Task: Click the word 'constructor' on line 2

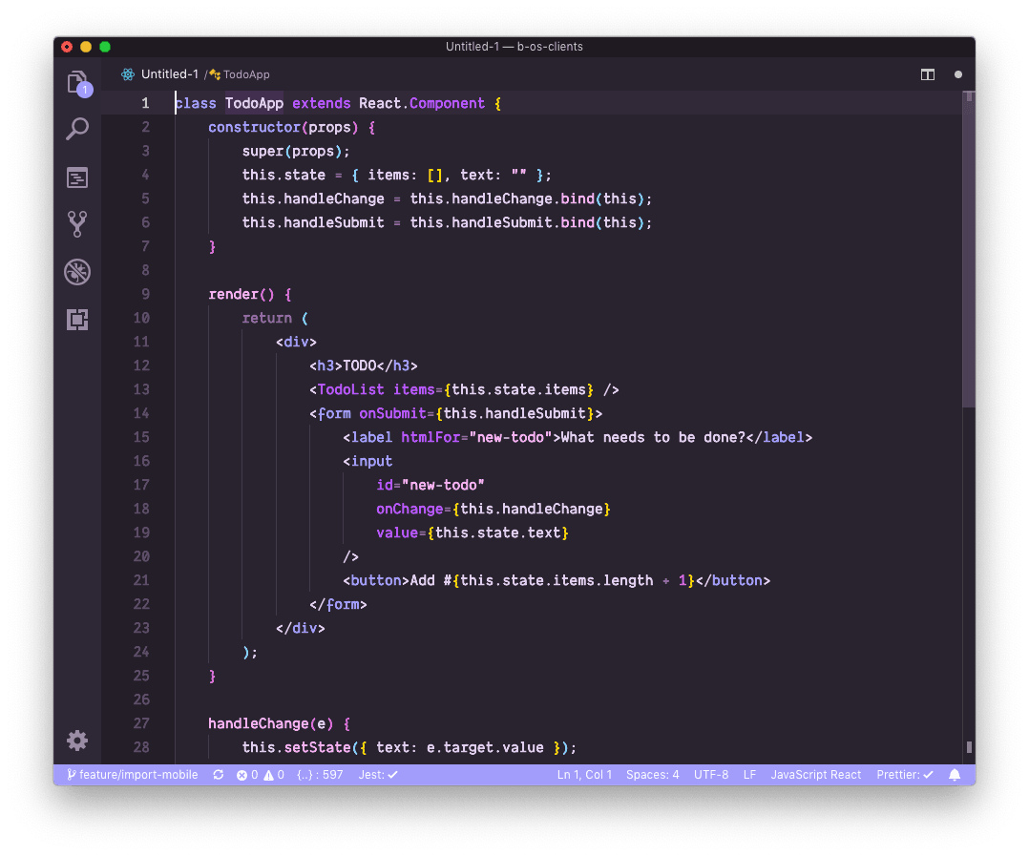Action: click(254, 127)
